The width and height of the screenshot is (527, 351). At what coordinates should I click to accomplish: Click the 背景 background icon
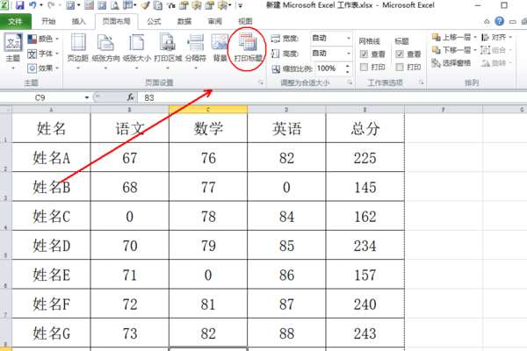click(x=219, y=49)
